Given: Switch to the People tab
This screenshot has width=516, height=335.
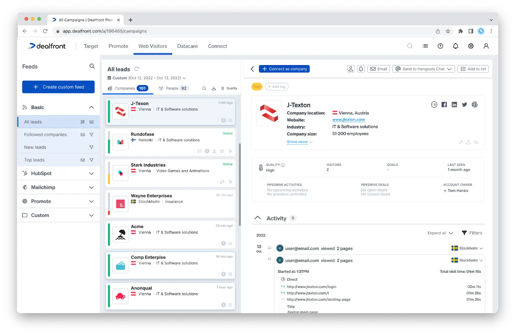Looking at the screenshot, I should pos(173,88).
